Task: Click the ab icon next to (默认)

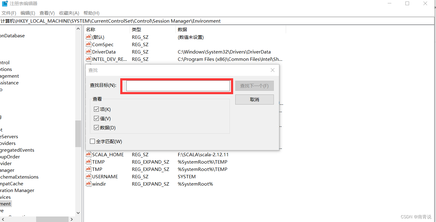Action: tap(88, 37)
